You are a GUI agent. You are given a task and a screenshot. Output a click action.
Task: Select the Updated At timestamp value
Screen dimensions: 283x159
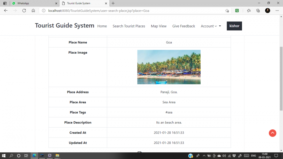[169, 143]
